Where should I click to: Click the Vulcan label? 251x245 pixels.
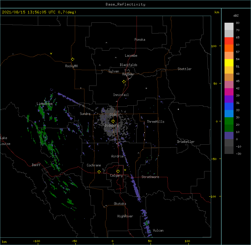click(158, 230)
